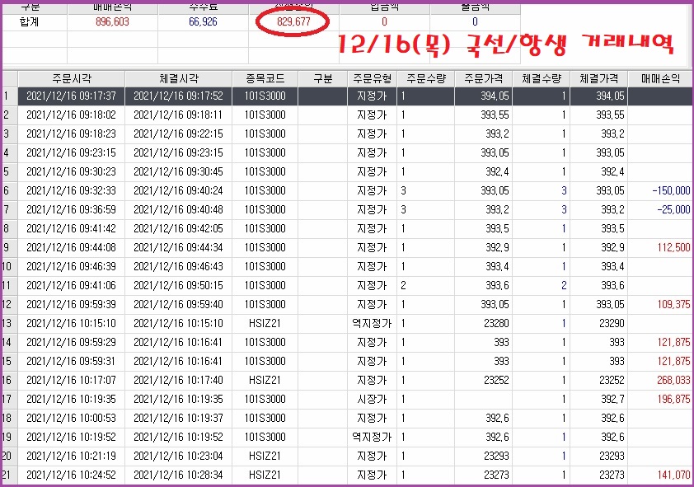Click the 체결시각 column header
This screenshot has height=487, width=694.
coord(177,78)
